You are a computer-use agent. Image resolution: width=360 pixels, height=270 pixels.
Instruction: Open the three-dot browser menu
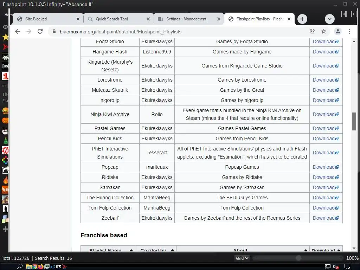(x=349, y=31)
